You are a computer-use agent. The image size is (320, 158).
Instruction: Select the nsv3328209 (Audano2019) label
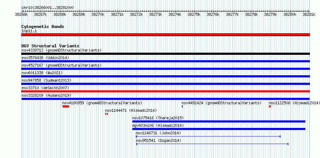pyautogui.click(x=46, y=95)
